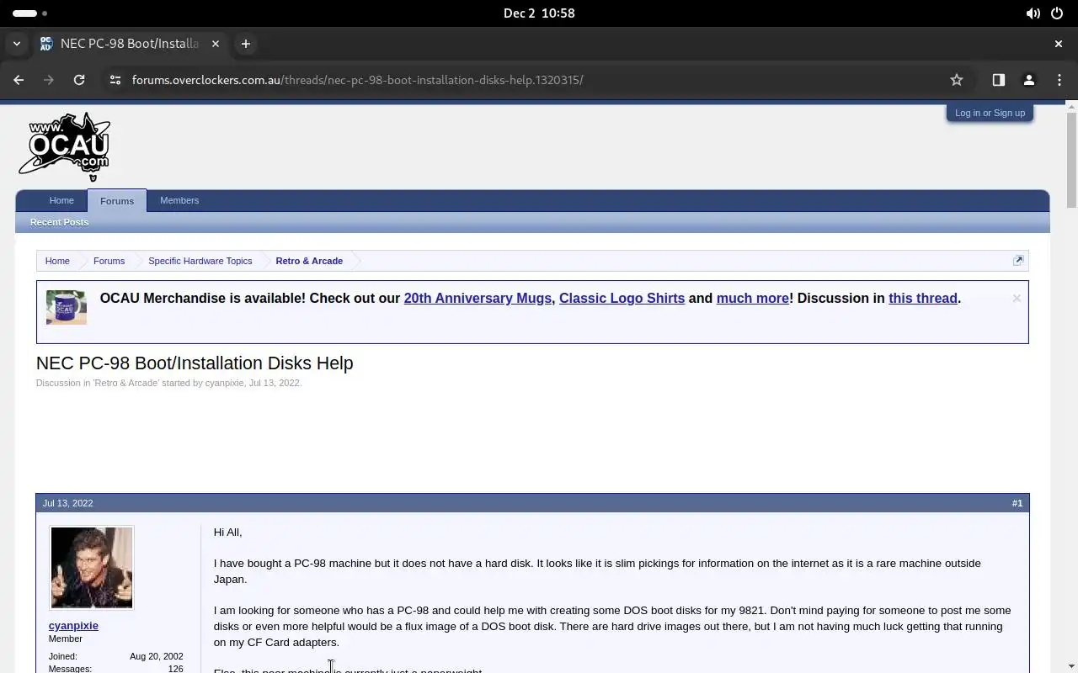Viewport: 1078px width, 673px height.
Task: Go to Forums breadcrumb
Action: pos(109,261)
